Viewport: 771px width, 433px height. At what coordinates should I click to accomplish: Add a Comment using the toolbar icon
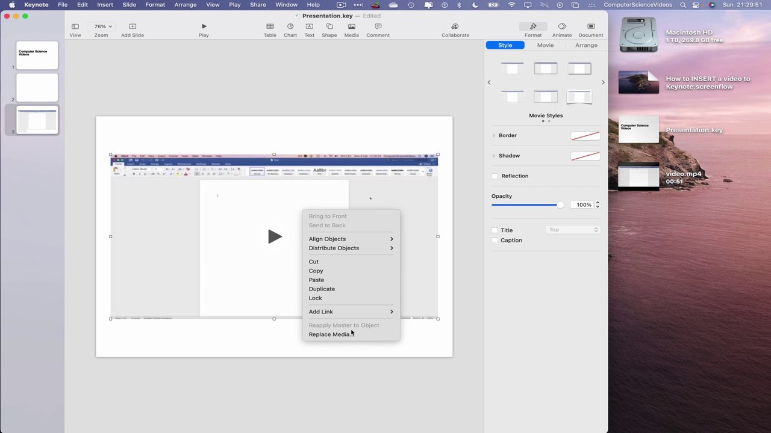(x=378, y=26)
